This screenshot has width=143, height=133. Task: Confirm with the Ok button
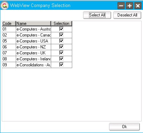[x=124, y=127]
